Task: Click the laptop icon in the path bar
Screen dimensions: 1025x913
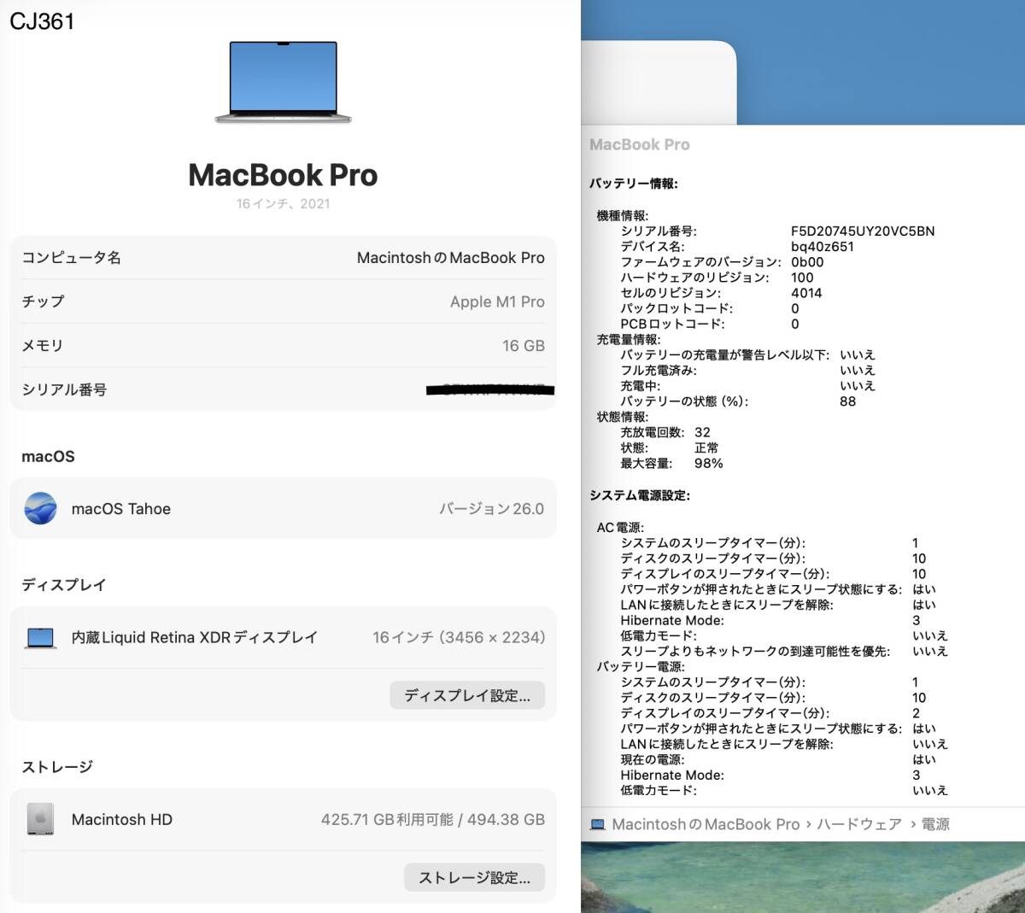Action: tap(598, 825)
